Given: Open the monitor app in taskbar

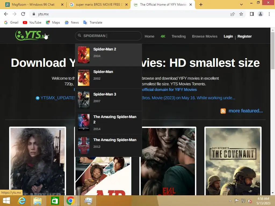Looking at the screenshot, I should (x=88, y=201).
